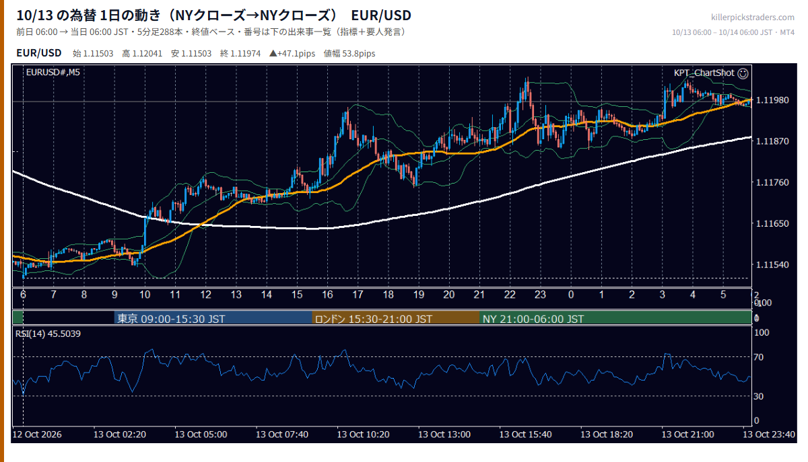The height and width of the screenshot is (462, 808).
Task: Click the 1.11540 price axis label
Action: click(x=772, y=264)
